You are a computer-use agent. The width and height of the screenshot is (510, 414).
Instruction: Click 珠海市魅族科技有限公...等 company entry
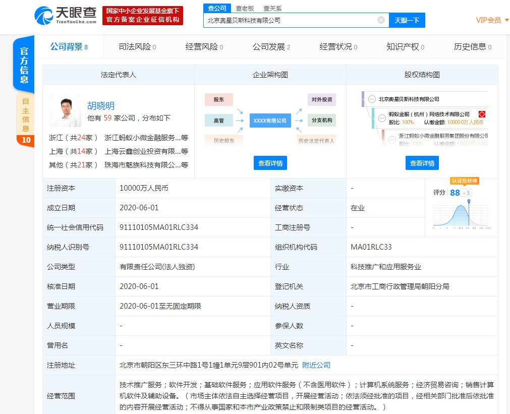pos(146,165)
